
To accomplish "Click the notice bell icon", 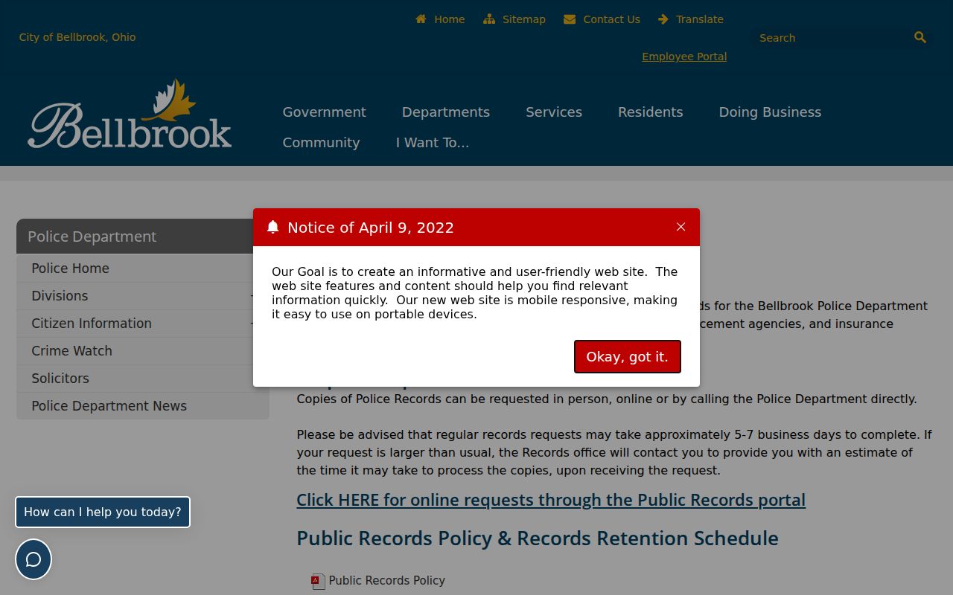I will [273, 227].
